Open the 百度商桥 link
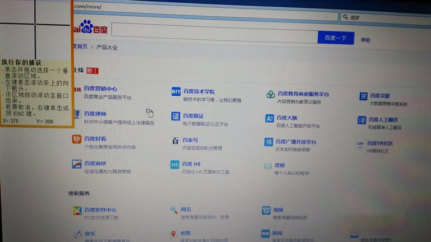This screenshot has height=242, width=431. (x=95, y=164)
